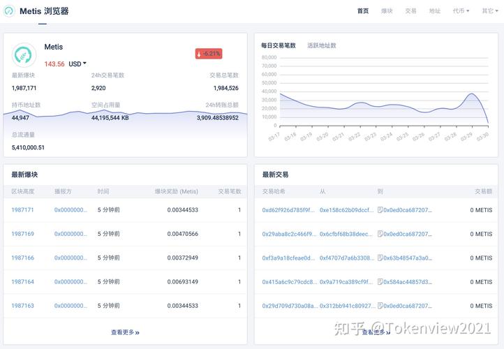Open transaction hash 0xd62f926d785f9f
This screenshot has width=504, height=349.
(288, 210)
